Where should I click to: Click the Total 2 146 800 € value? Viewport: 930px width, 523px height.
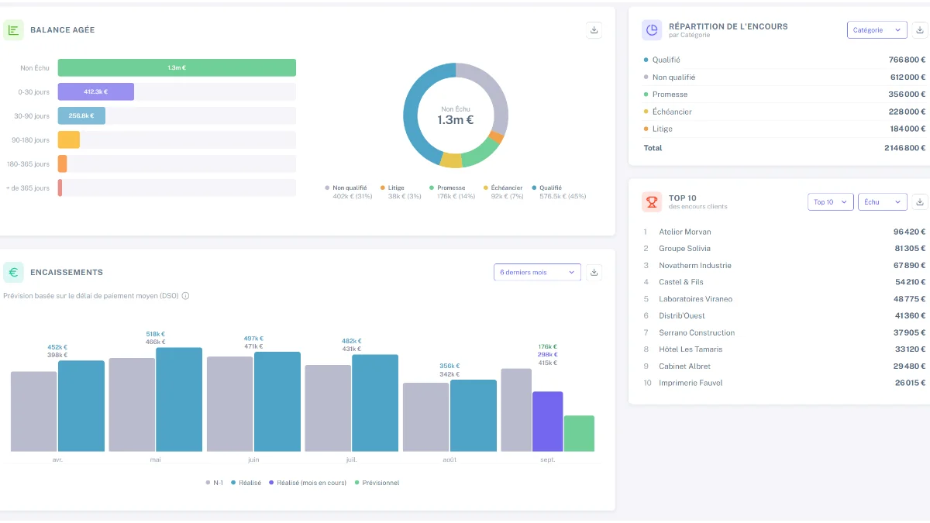tap(905, 147)
